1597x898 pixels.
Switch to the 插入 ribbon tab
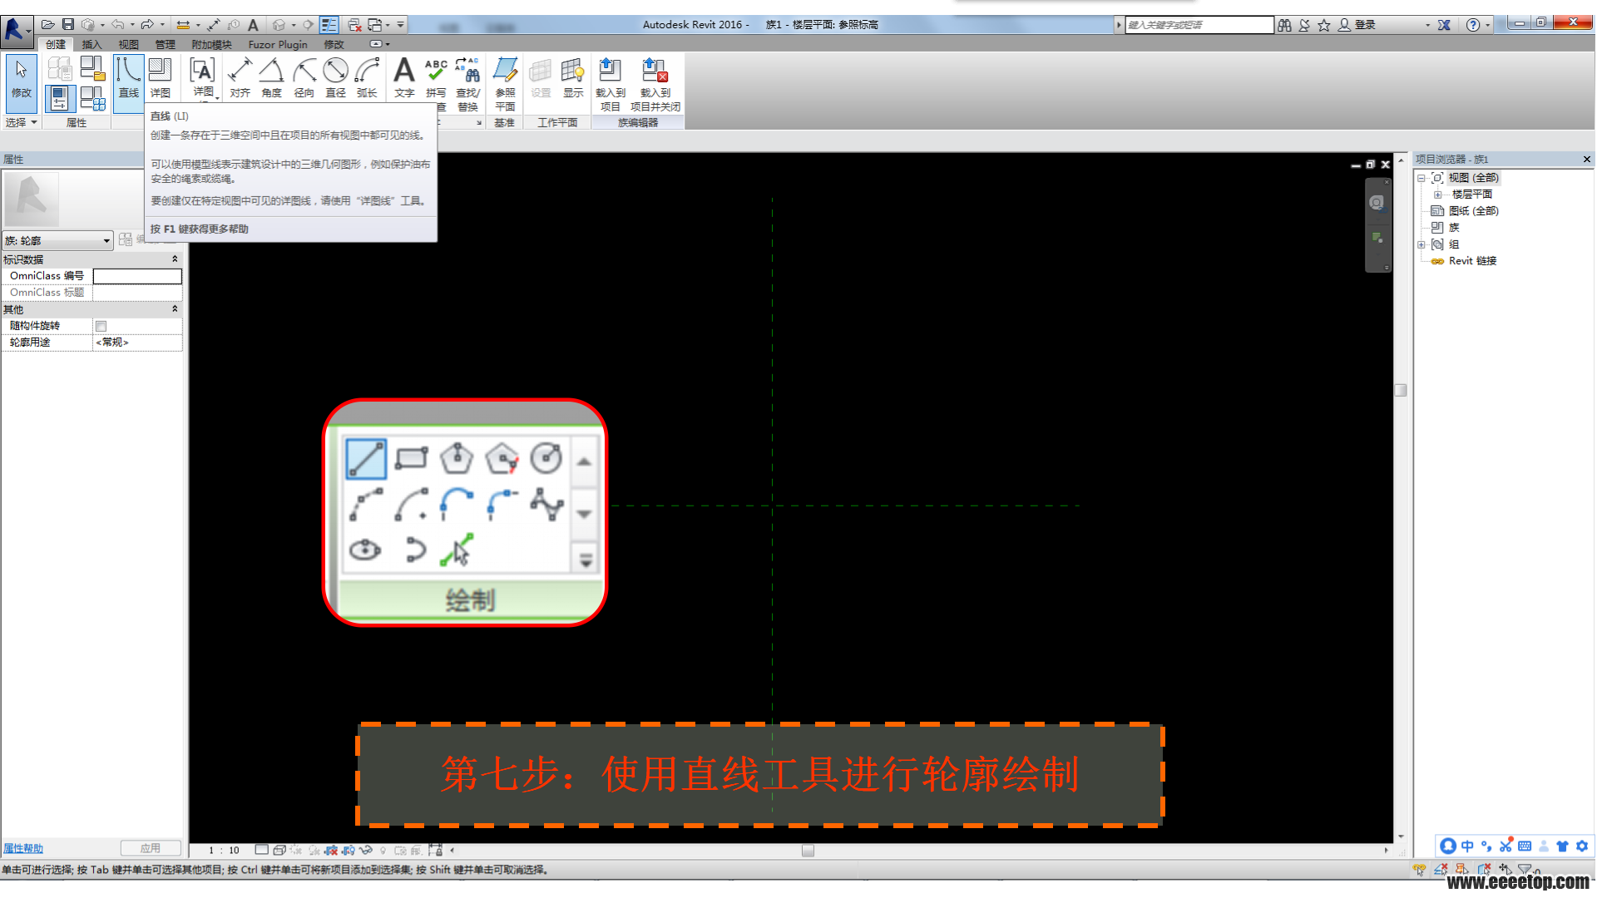[91, 44]
